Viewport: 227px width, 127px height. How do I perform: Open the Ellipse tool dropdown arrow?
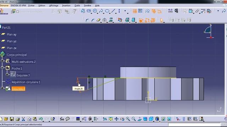tap(110, 13)
